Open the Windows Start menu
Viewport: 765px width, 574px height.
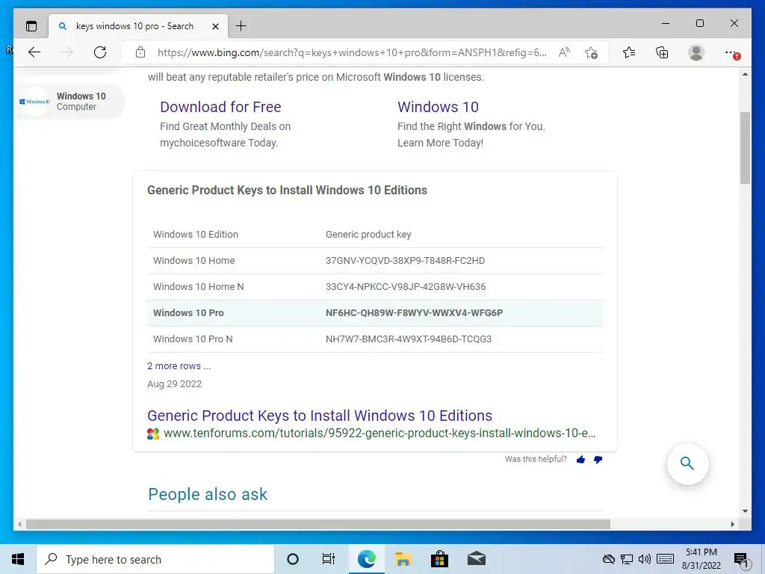click(x=18, y=559)
